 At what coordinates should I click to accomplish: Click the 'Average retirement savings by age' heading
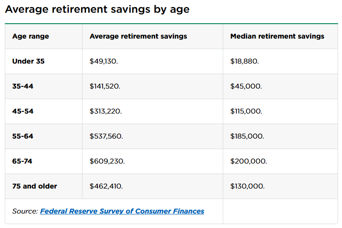97,9
